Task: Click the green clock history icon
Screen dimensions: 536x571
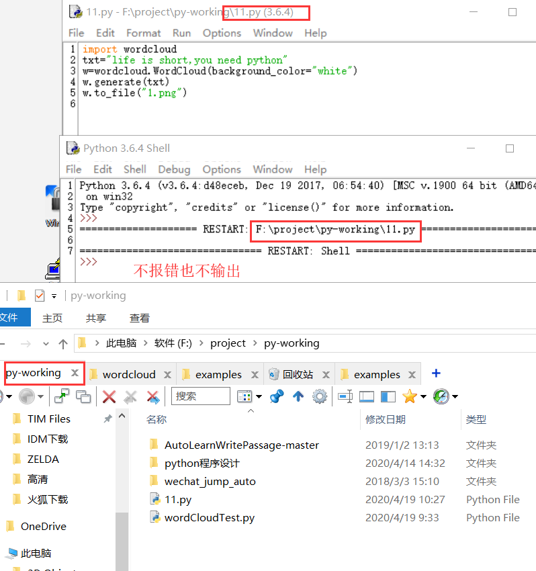Action: pyautogui.click(x=441, y=396)
